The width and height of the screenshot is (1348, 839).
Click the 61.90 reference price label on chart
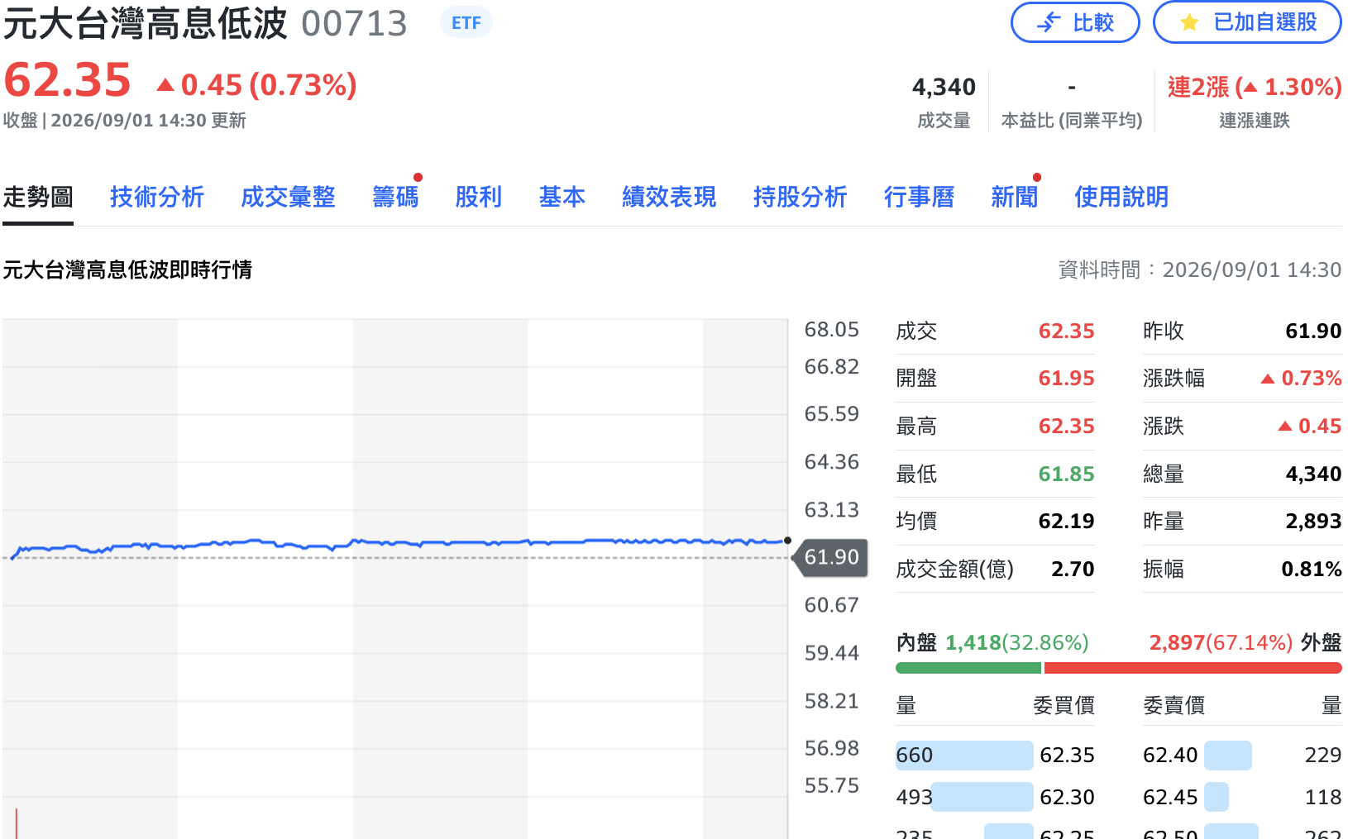click(x=830, y=557)
